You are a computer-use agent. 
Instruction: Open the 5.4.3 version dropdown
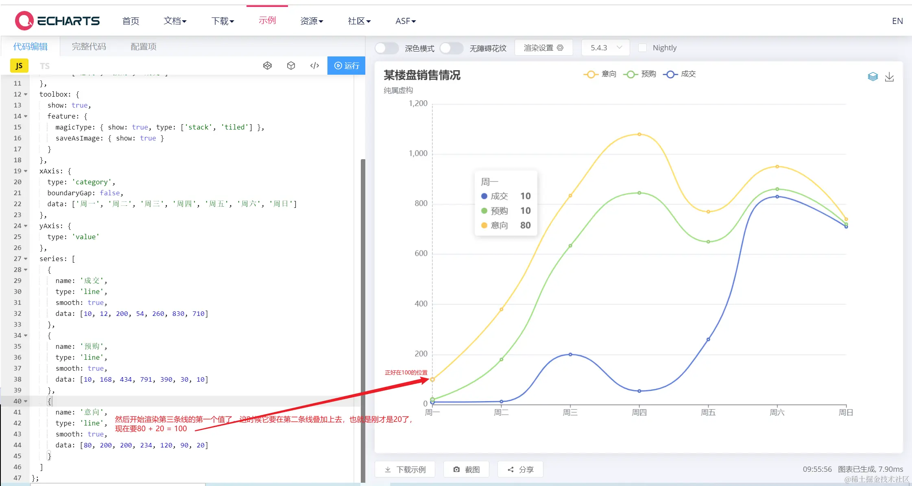pos(606,48)
